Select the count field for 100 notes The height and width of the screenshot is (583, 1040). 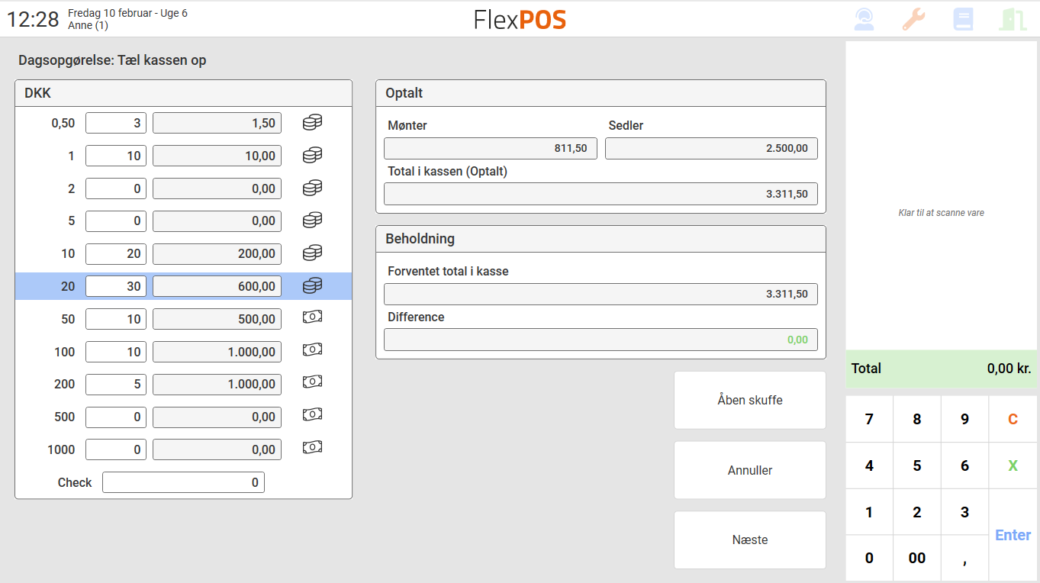click(115, 351)
